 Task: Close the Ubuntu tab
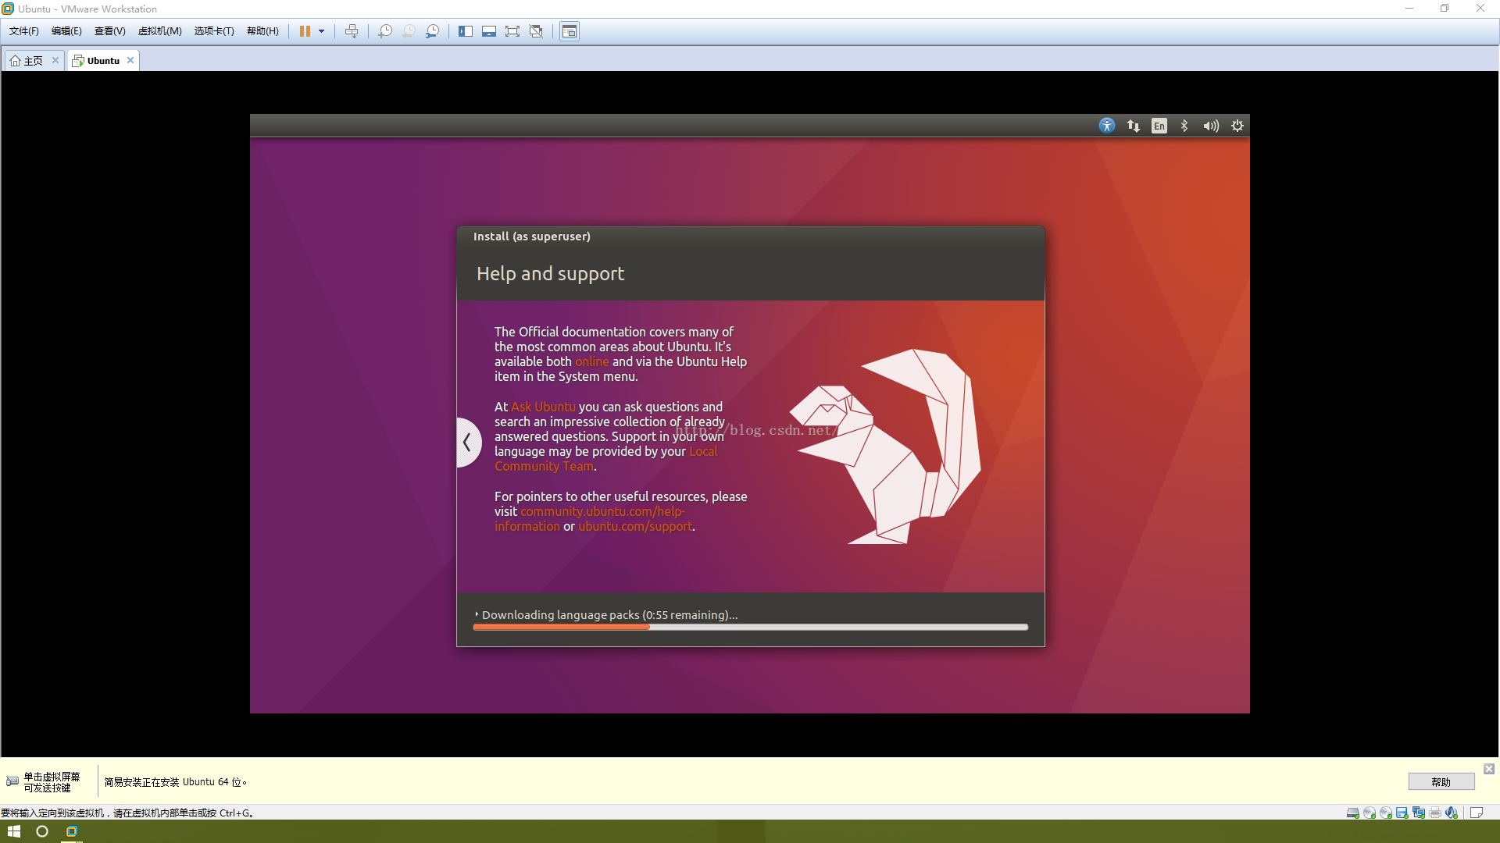[130, 60]
